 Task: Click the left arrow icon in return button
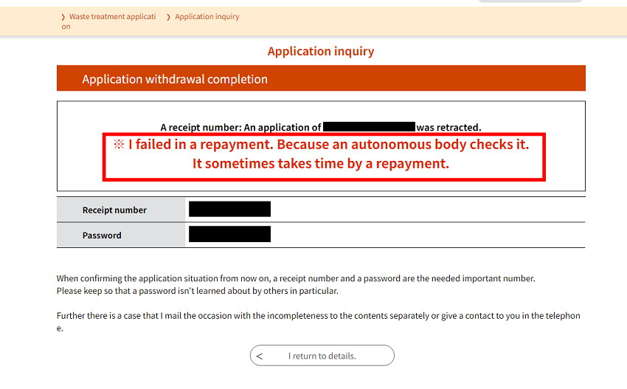[x=260, y=357]
